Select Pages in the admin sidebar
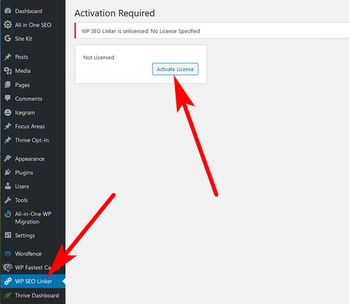Viewport: 349px width, 304px height. tap(22, 85)
